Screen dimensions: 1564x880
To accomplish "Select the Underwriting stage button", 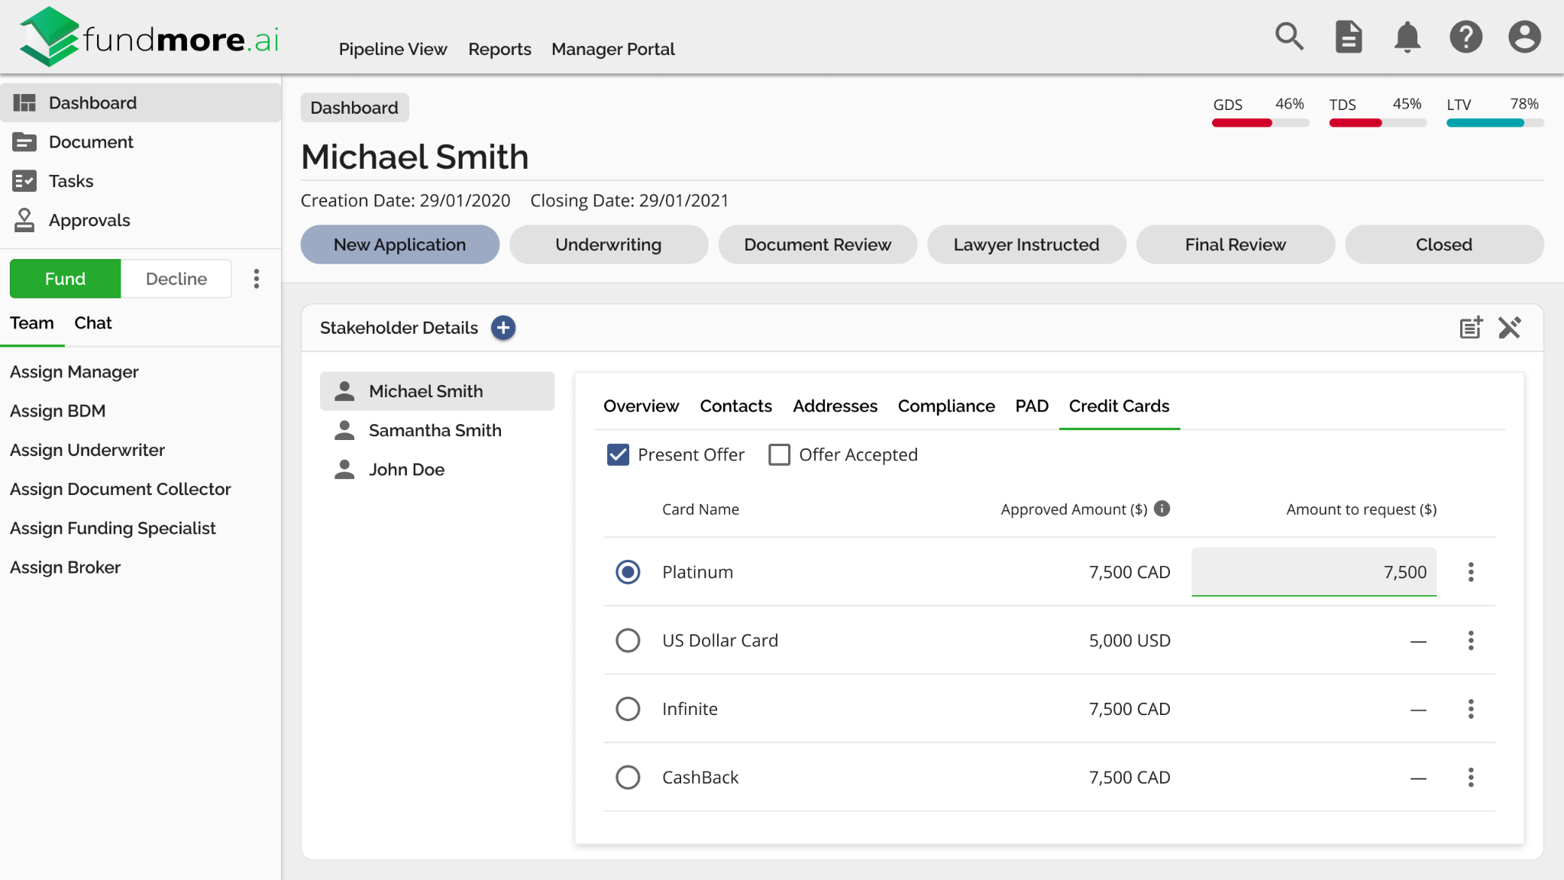I will (x=609, y=244).
